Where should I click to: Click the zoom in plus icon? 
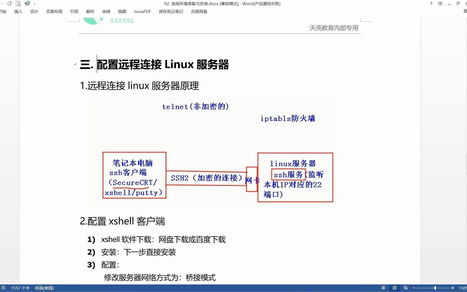453,288
